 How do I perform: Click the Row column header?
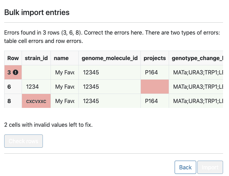(x=13, y=58)
